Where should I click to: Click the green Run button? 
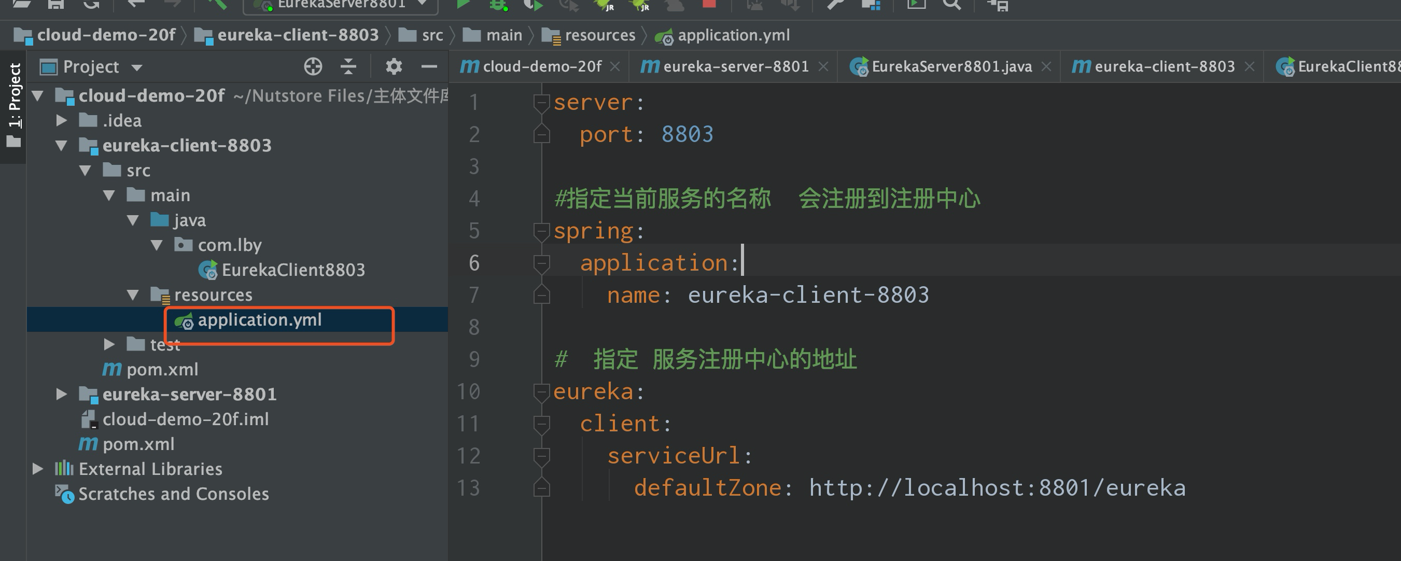click(x=463, y=4)
